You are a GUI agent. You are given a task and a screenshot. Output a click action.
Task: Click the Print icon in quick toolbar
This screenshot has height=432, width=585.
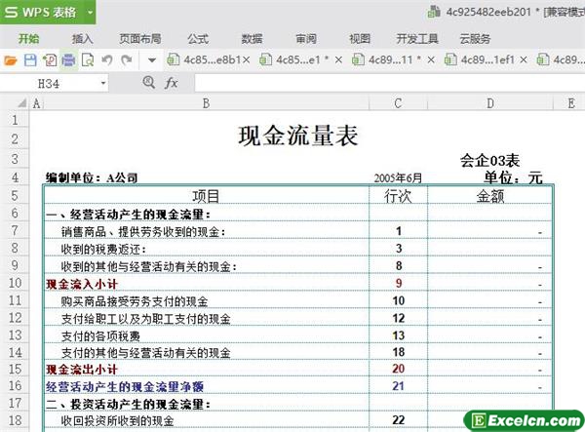pos(68,60)
